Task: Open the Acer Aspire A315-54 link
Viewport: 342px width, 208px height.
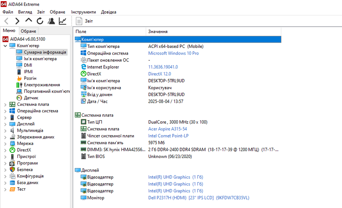Action: pyautogui.click(x=167, y=129)
